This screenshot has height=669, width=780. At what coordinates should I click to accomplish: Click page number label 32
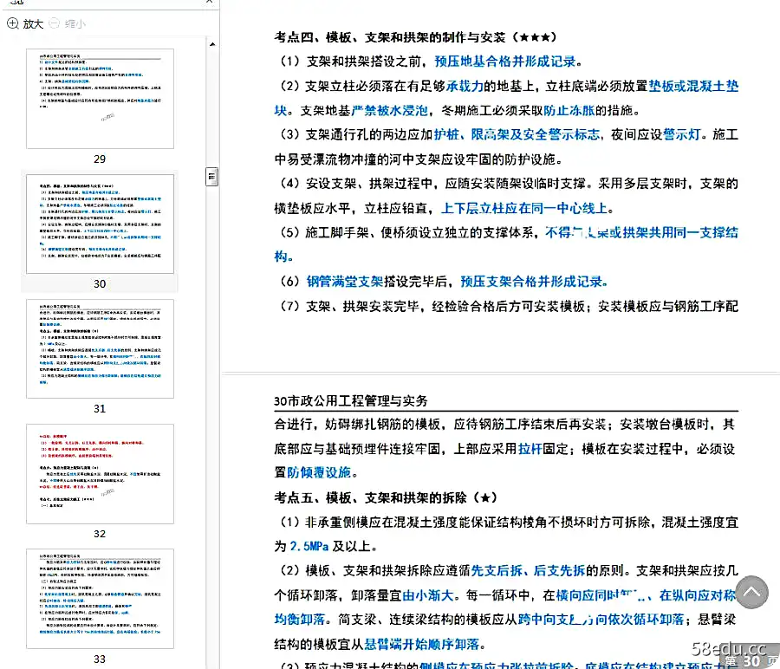[100, 534]
